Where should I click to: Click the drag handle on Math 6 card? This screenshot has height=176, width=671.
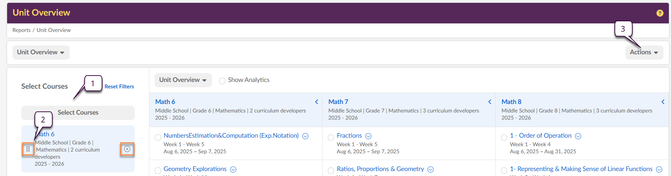[28, 149]
